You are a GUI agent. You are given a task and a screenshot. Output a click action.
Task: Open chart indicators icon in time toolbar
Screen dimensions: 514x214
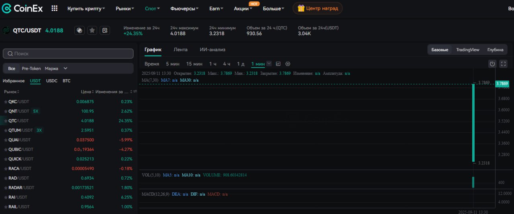[x=278, y=64]
